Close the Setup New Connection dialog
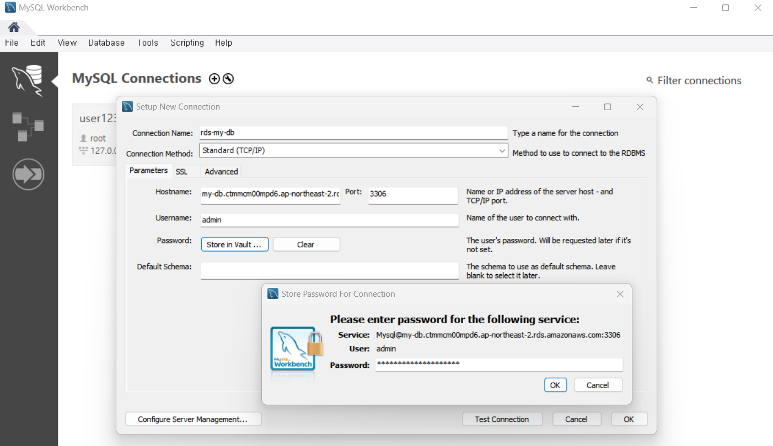Image resolution: width=773 pixels, height=446 pixels. pos(640,107)
